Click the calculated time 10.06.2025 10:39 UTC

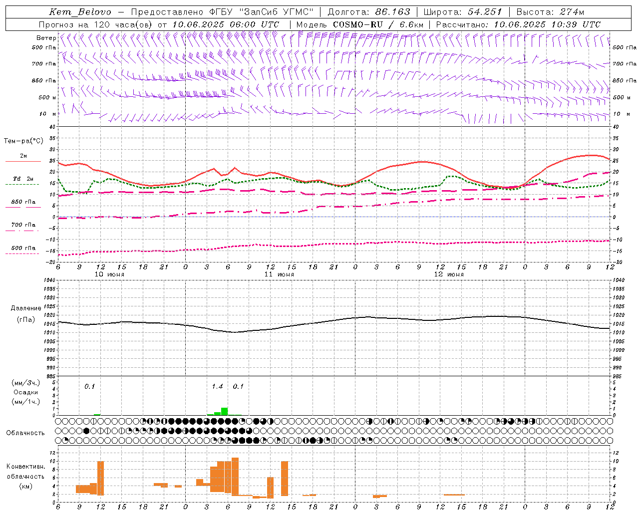pyautogui.click(x=547, y=24)
